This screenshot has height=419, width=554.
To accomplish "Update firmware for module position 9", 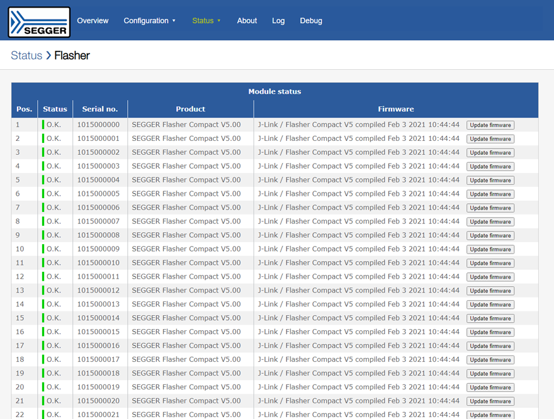I will coord(490,235).
